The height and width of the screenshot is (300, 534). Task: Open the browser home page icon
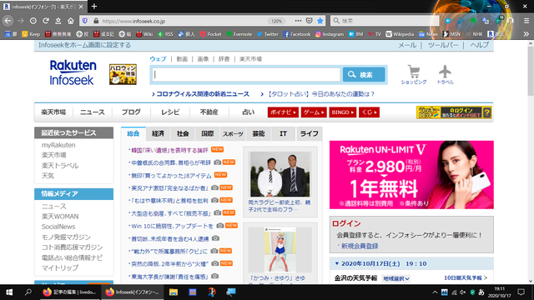[70, 21]
